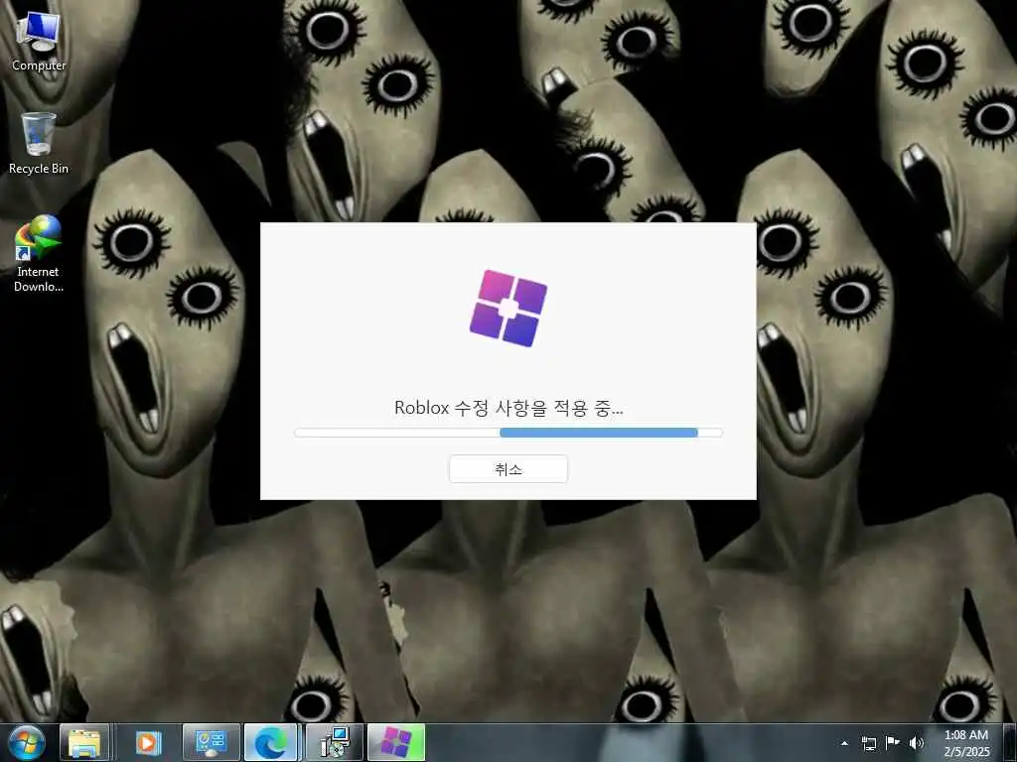
Task: Open the Windows Start menu
Action: coord(26,742)
